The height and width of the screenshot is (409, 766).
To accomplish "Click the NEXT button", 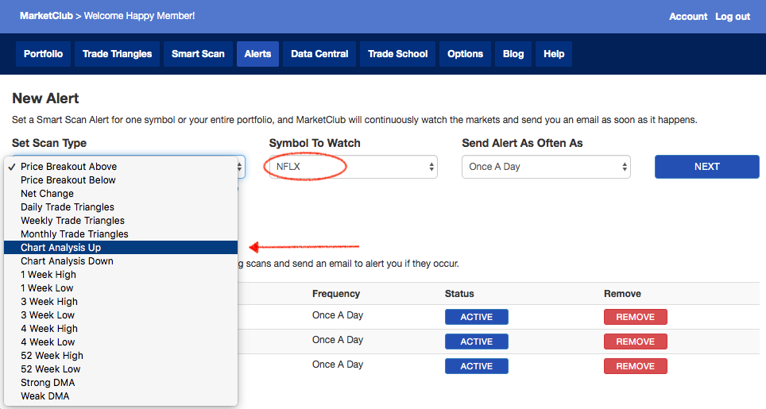I will coord(707,167).
